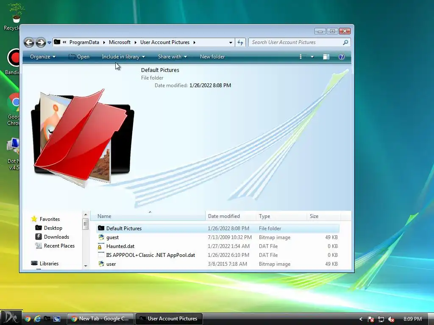Click the Open toolbar button
434x325 pixels.
79,57
